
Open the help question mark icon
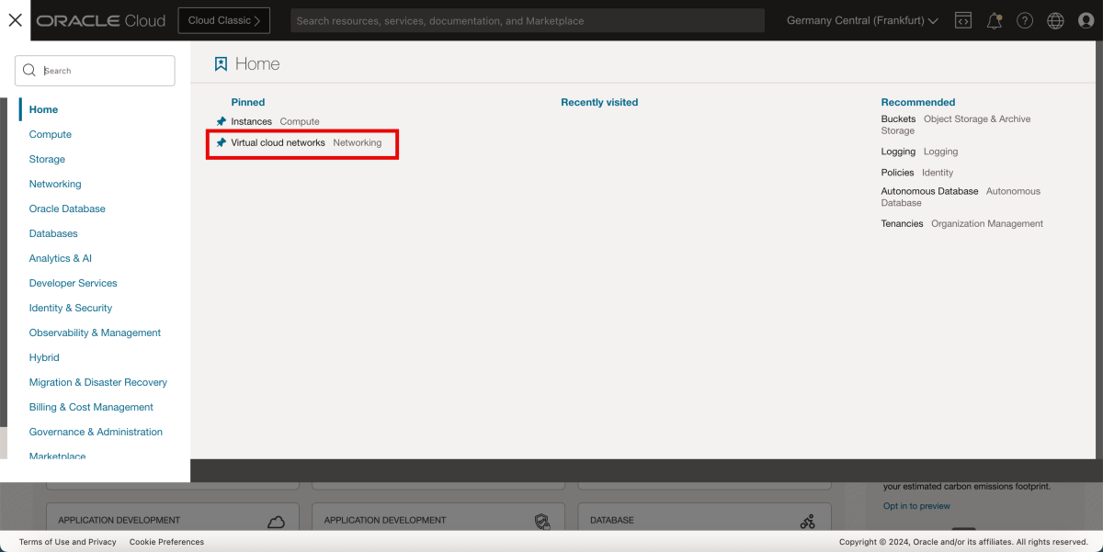tap(1025, 19)
